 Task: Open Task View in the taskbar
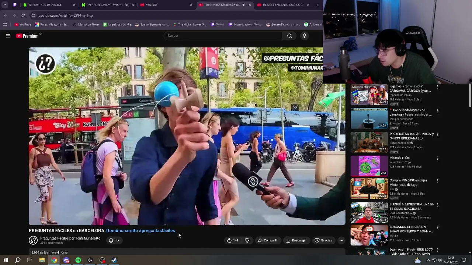point(29,260)
